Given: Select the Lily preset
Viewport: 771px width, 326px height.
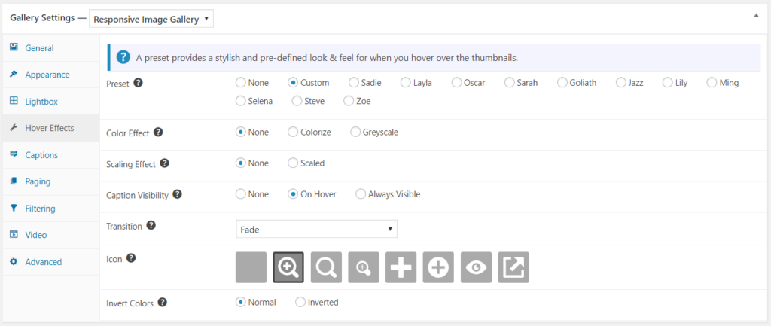Looking at the screenshot, I should 667,83.
